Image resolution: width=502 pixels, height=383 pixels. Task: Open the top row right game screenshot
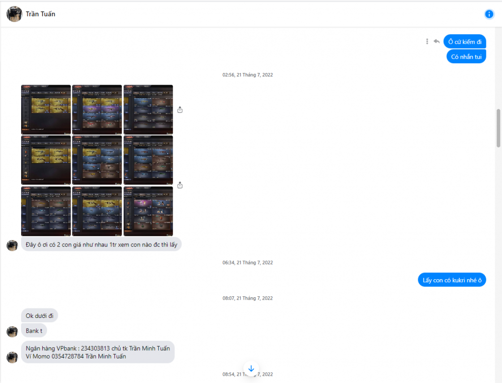[x=148, y=109]
